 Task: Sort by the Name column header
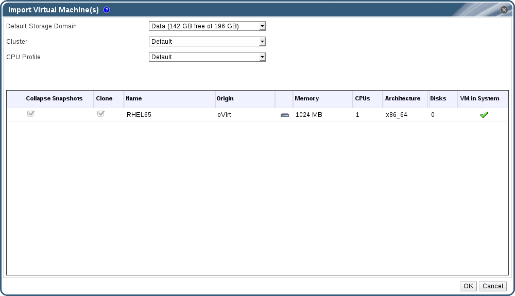[x=169, y=98]
